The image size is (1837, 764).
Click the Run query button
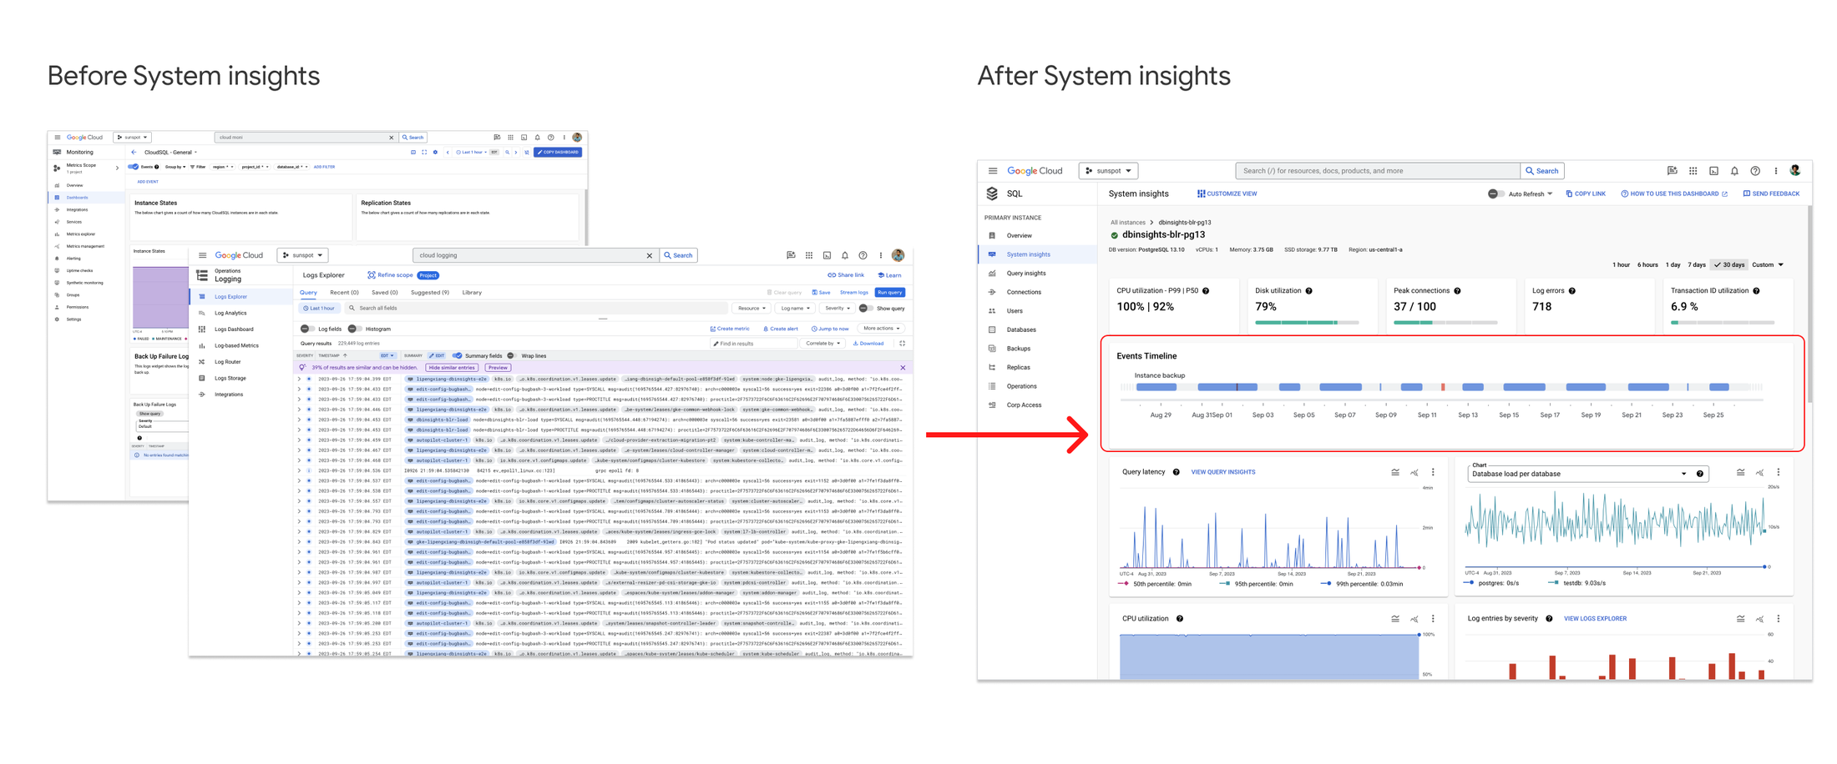[889, 293]
